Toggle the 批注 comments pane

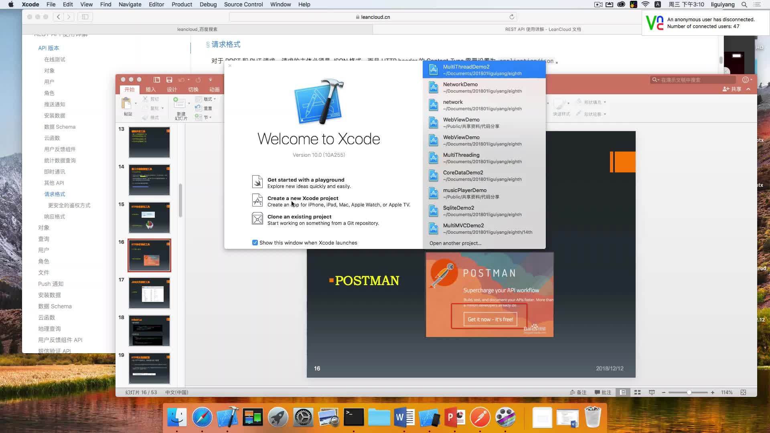point(603,393)
